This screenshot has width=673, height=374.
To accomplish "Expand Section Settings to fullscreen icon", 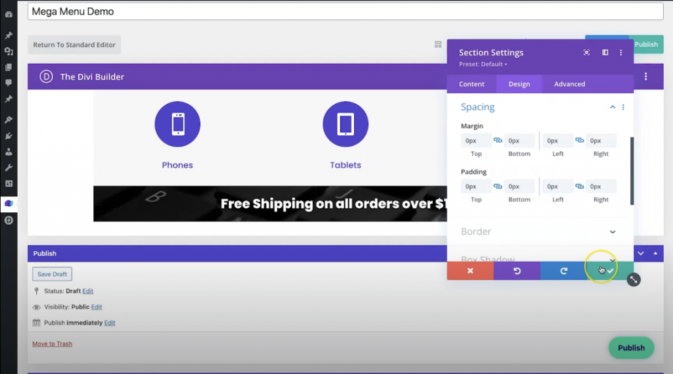I will [x=586, y=53].
